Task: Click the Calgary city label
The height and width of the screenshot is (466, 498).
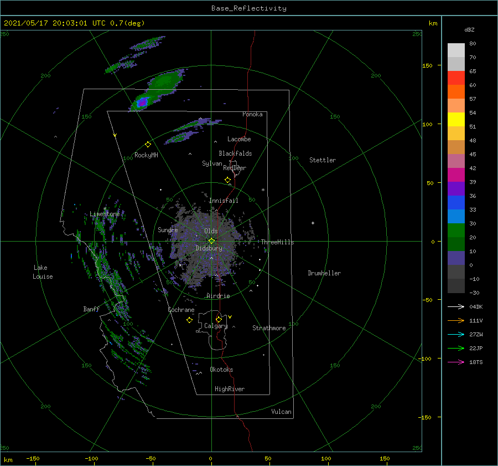Action: point(216,326)
